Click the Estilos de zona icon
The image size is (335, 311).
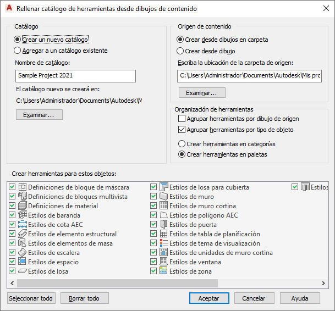[x=164, y=271]
